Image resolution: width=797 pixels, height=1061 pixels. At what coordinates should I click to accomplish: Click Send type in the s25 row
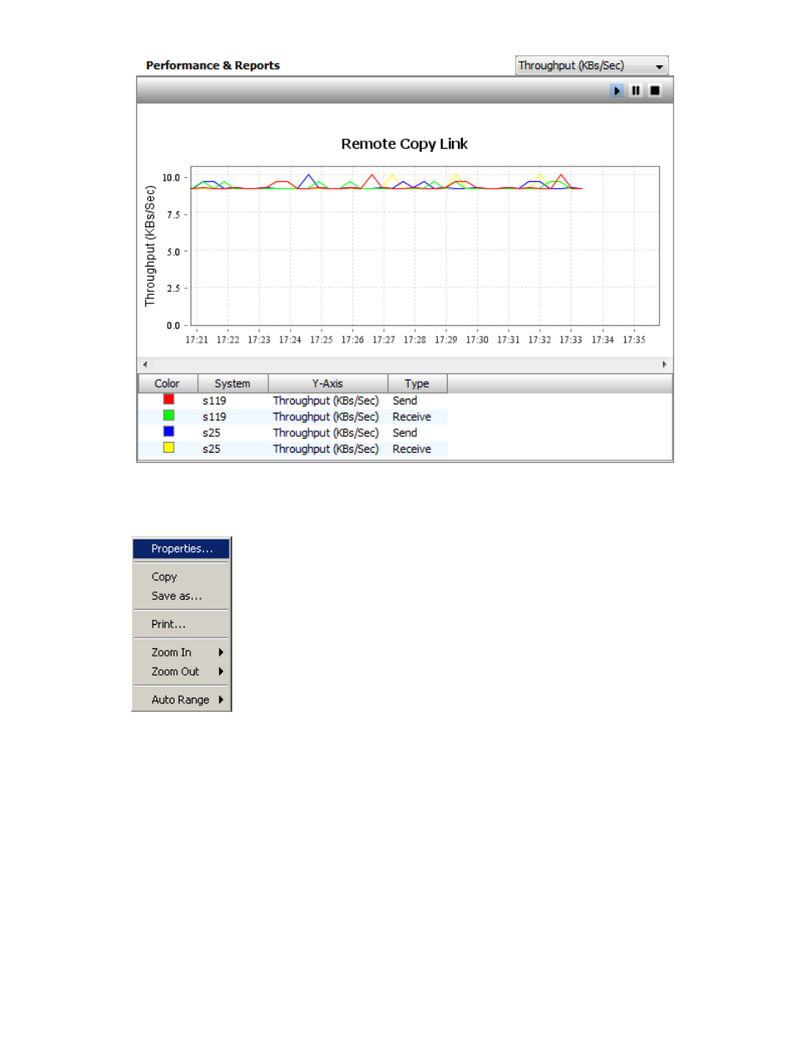click(404, 433)
